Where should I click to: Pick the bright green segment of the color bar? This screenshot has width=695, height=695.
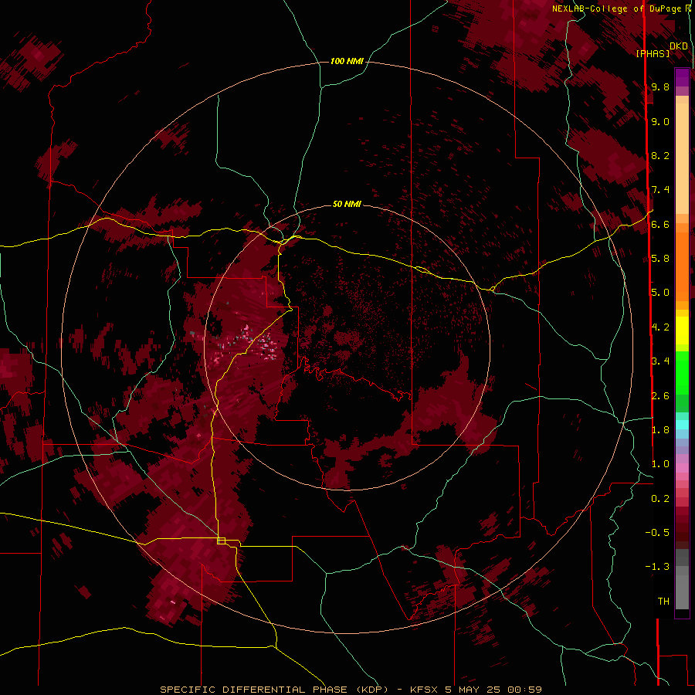coord(682,373)
